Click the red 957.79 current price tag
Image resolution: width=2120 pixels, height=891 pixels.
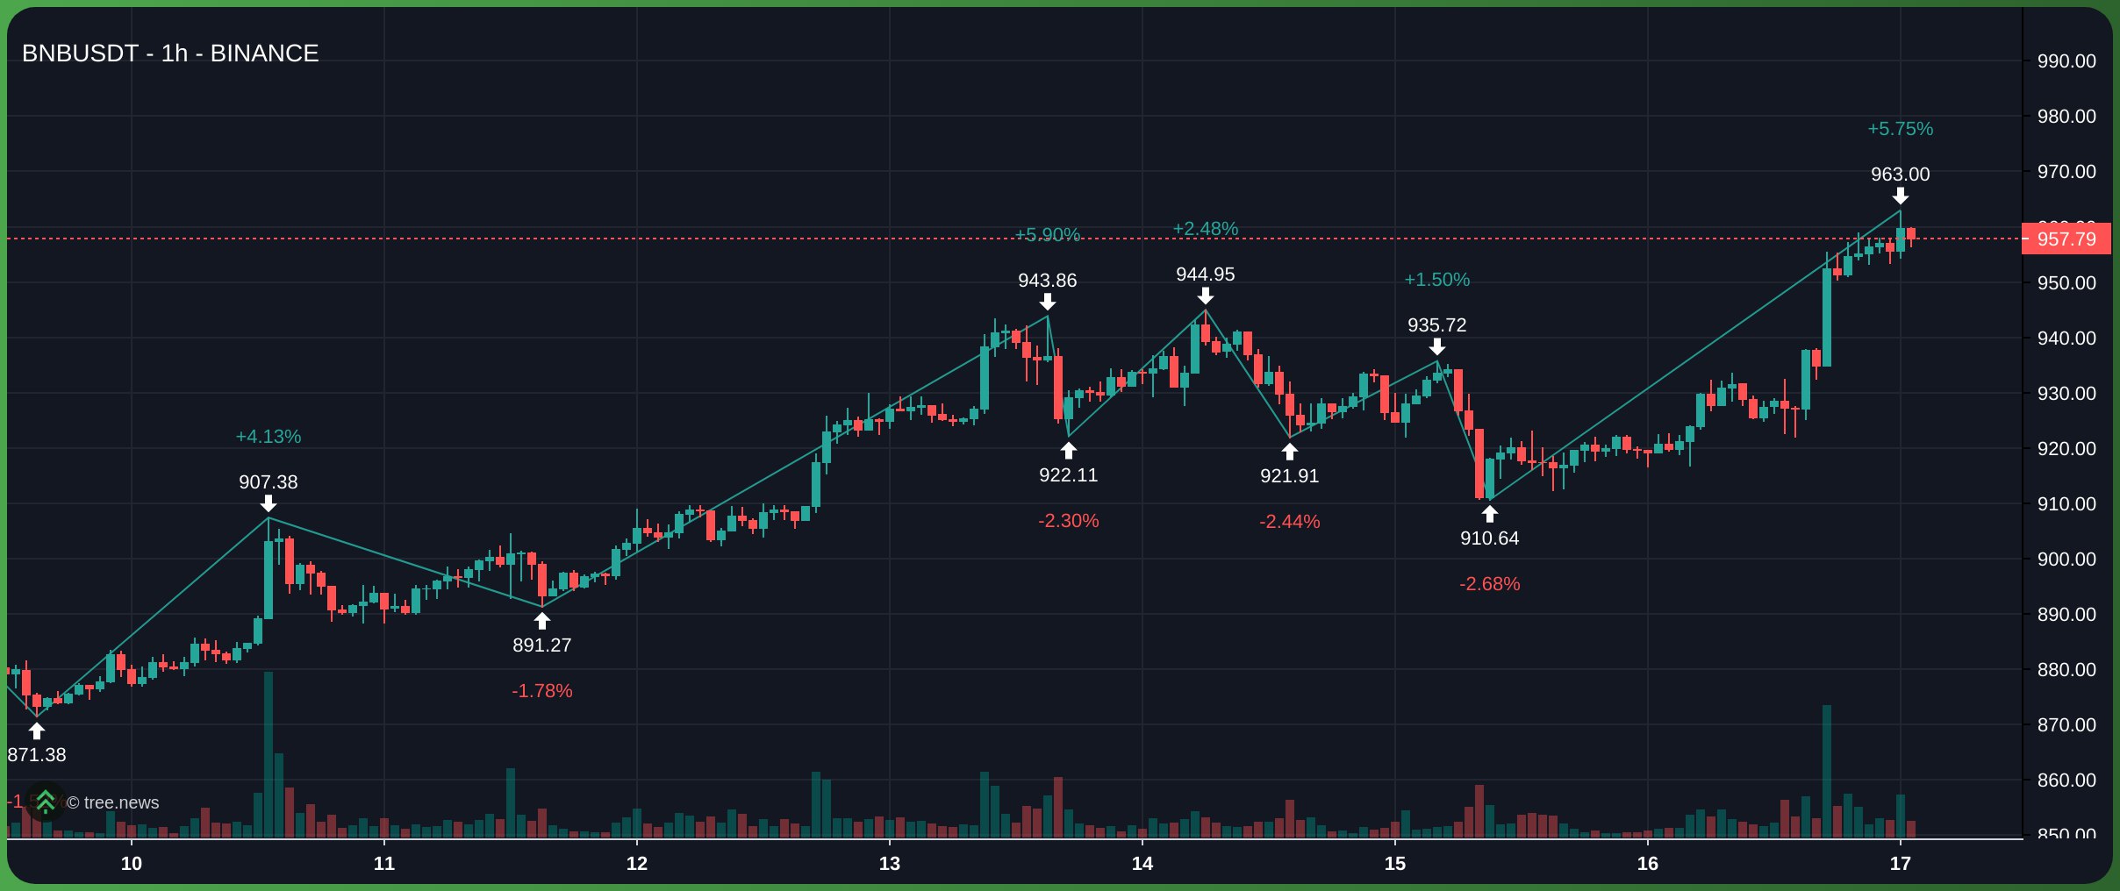2066,239
